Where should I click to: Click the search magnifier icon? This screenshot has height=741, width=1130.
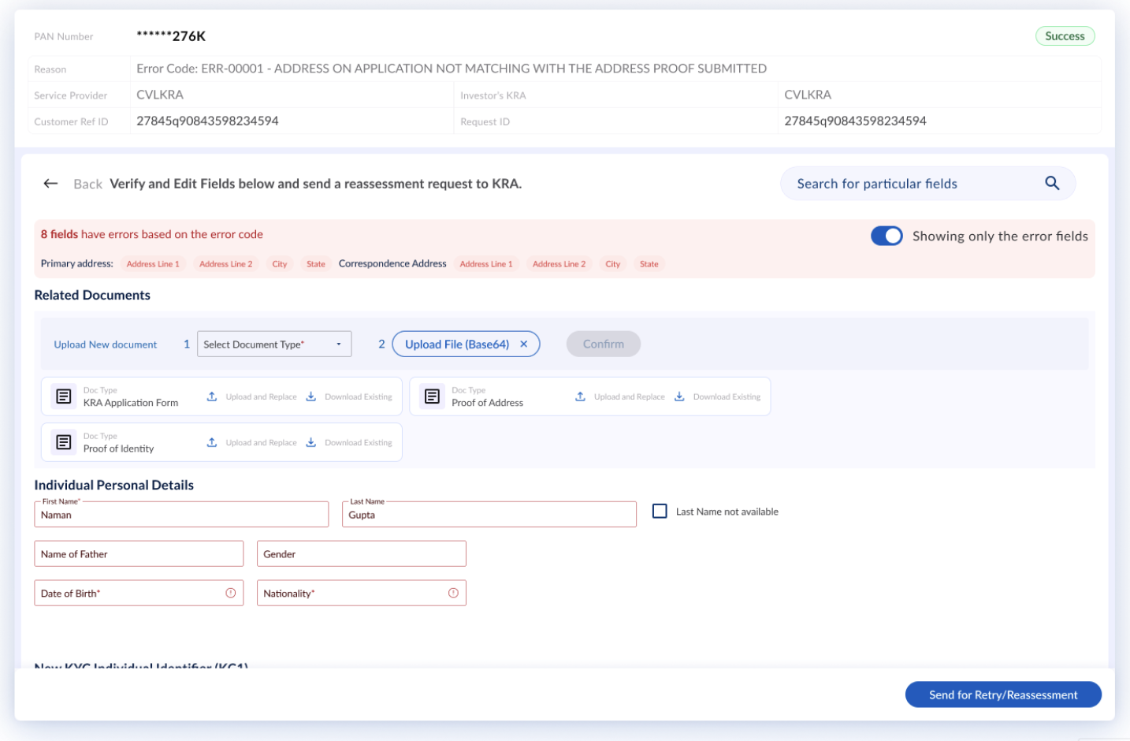[1052, 183]
